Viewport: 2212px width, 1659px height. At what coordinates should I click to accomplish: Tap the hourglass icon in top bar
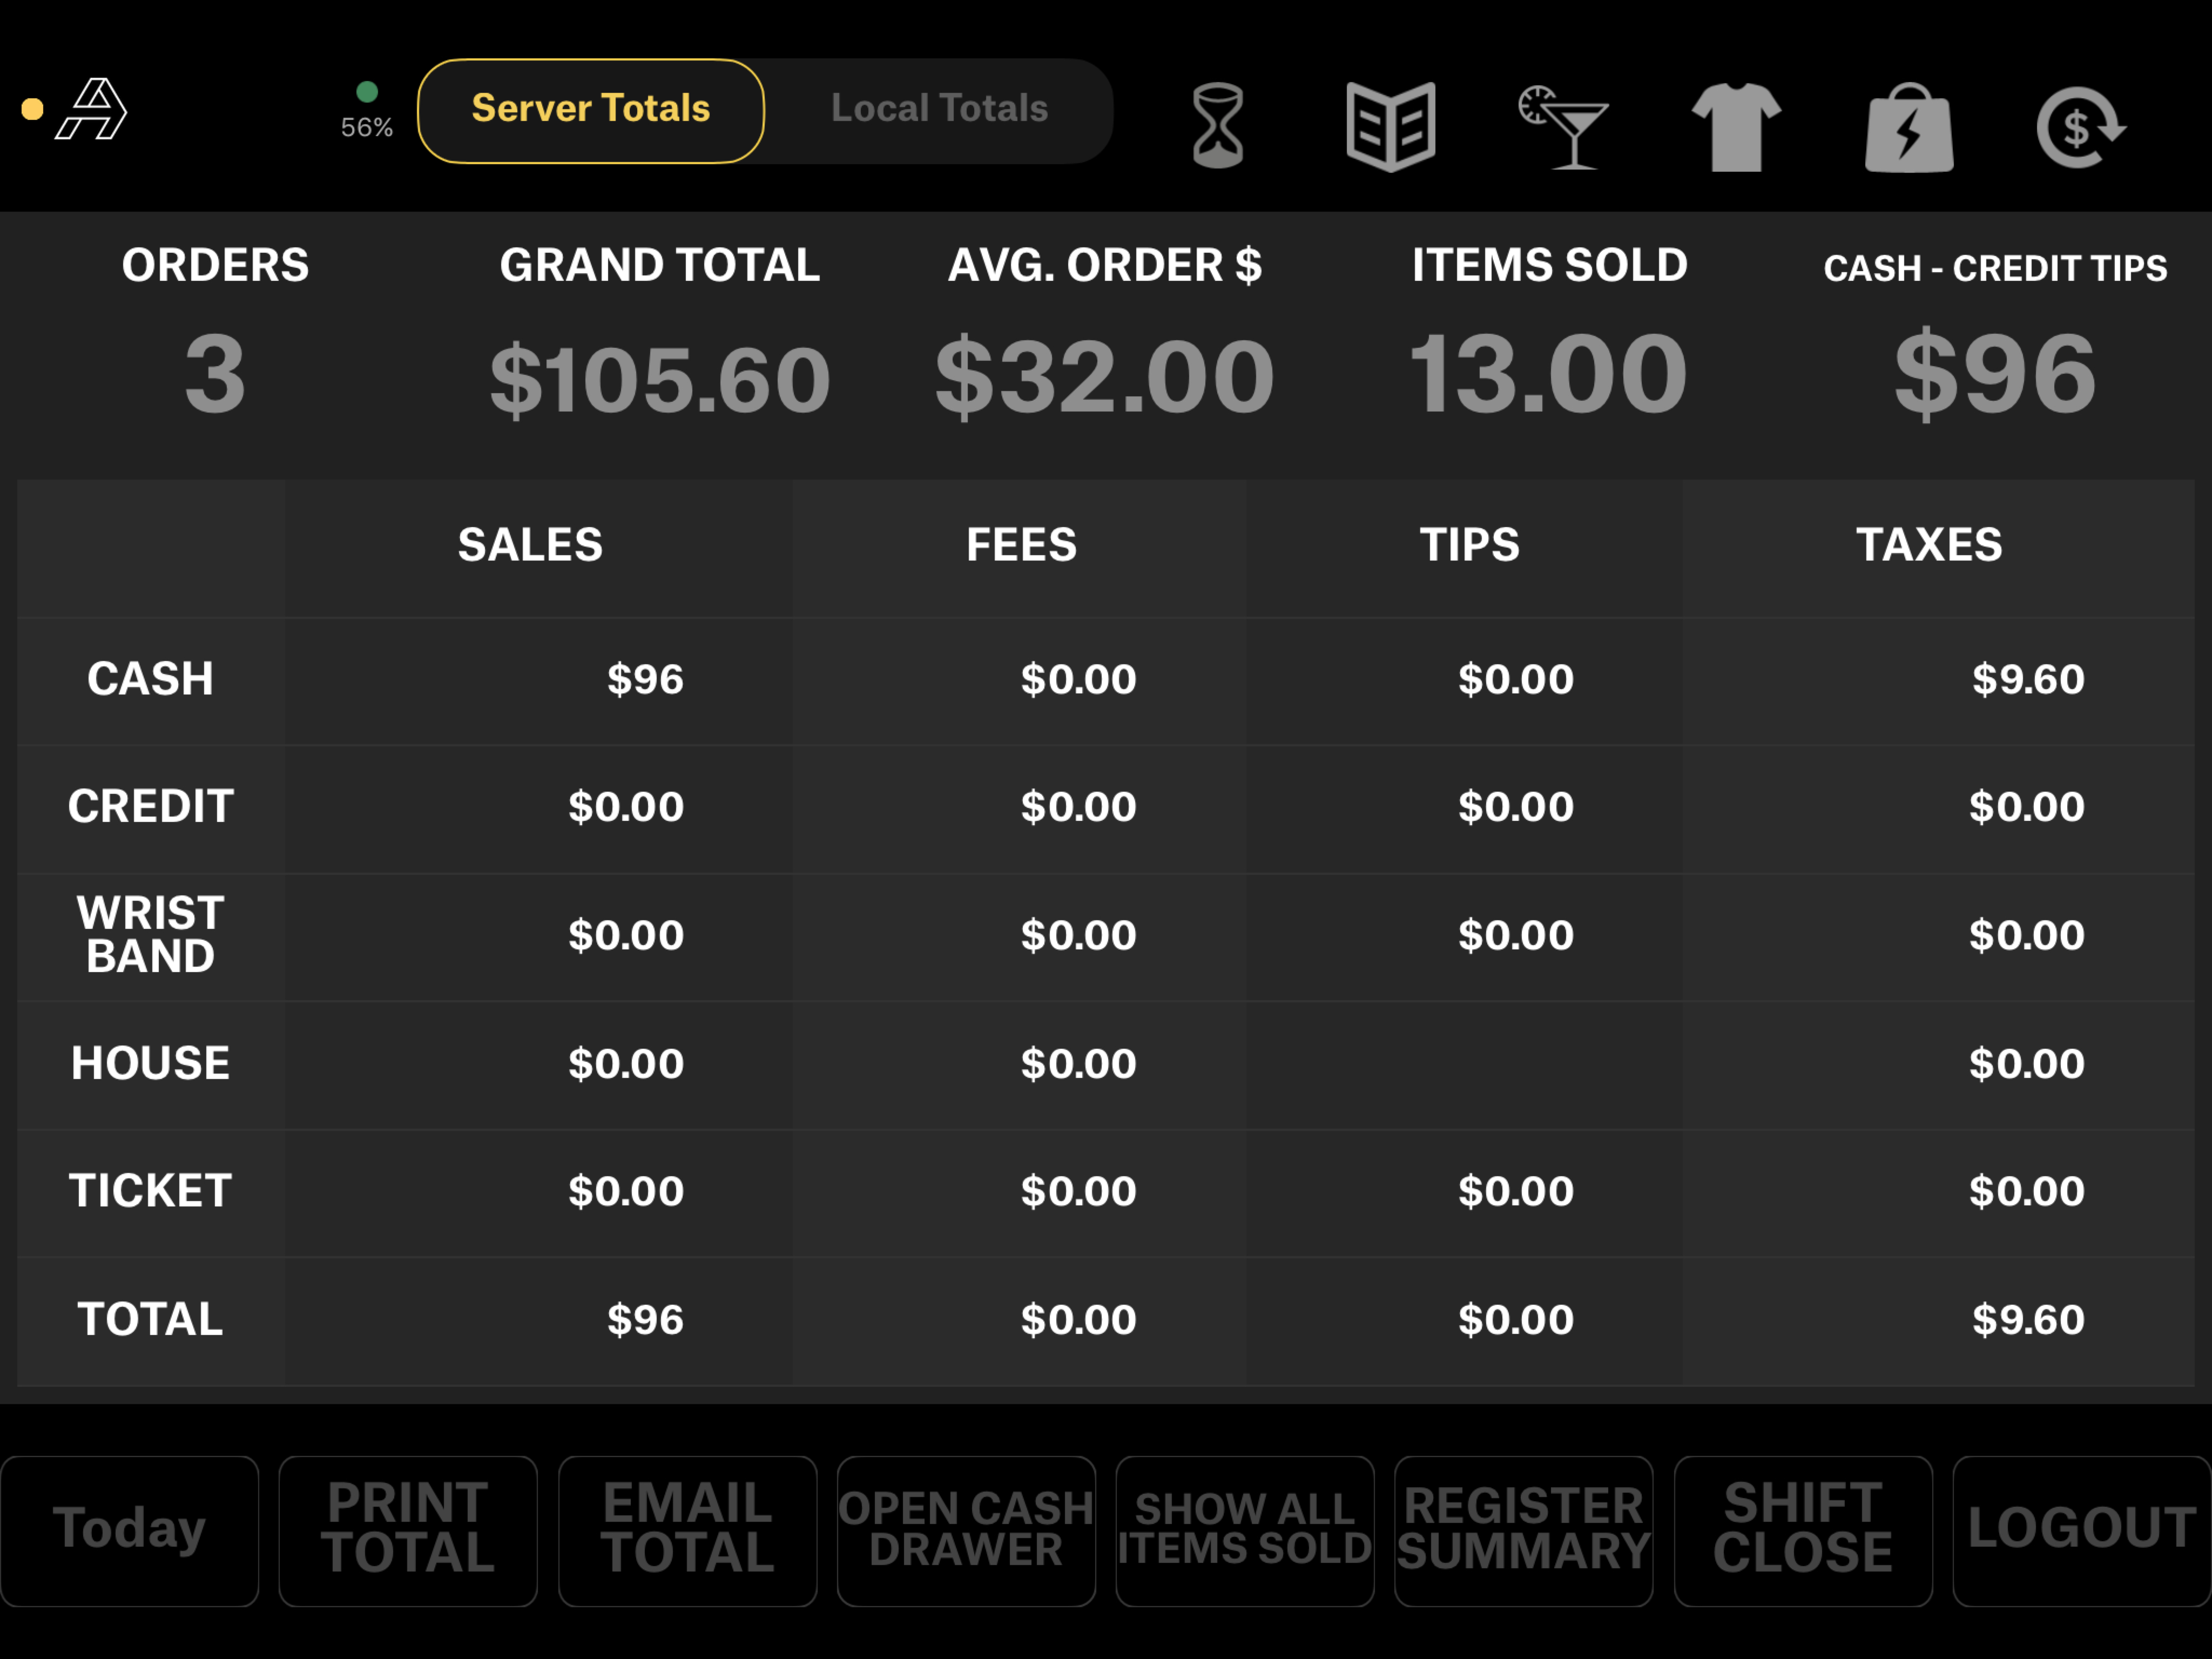pos(1217,126)
